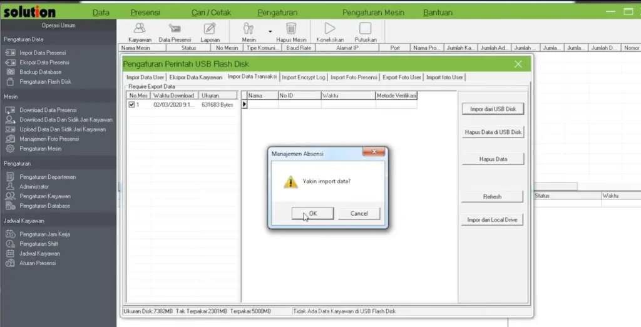
Task: Click Impor dari USB Disk button
Action: 493,109
